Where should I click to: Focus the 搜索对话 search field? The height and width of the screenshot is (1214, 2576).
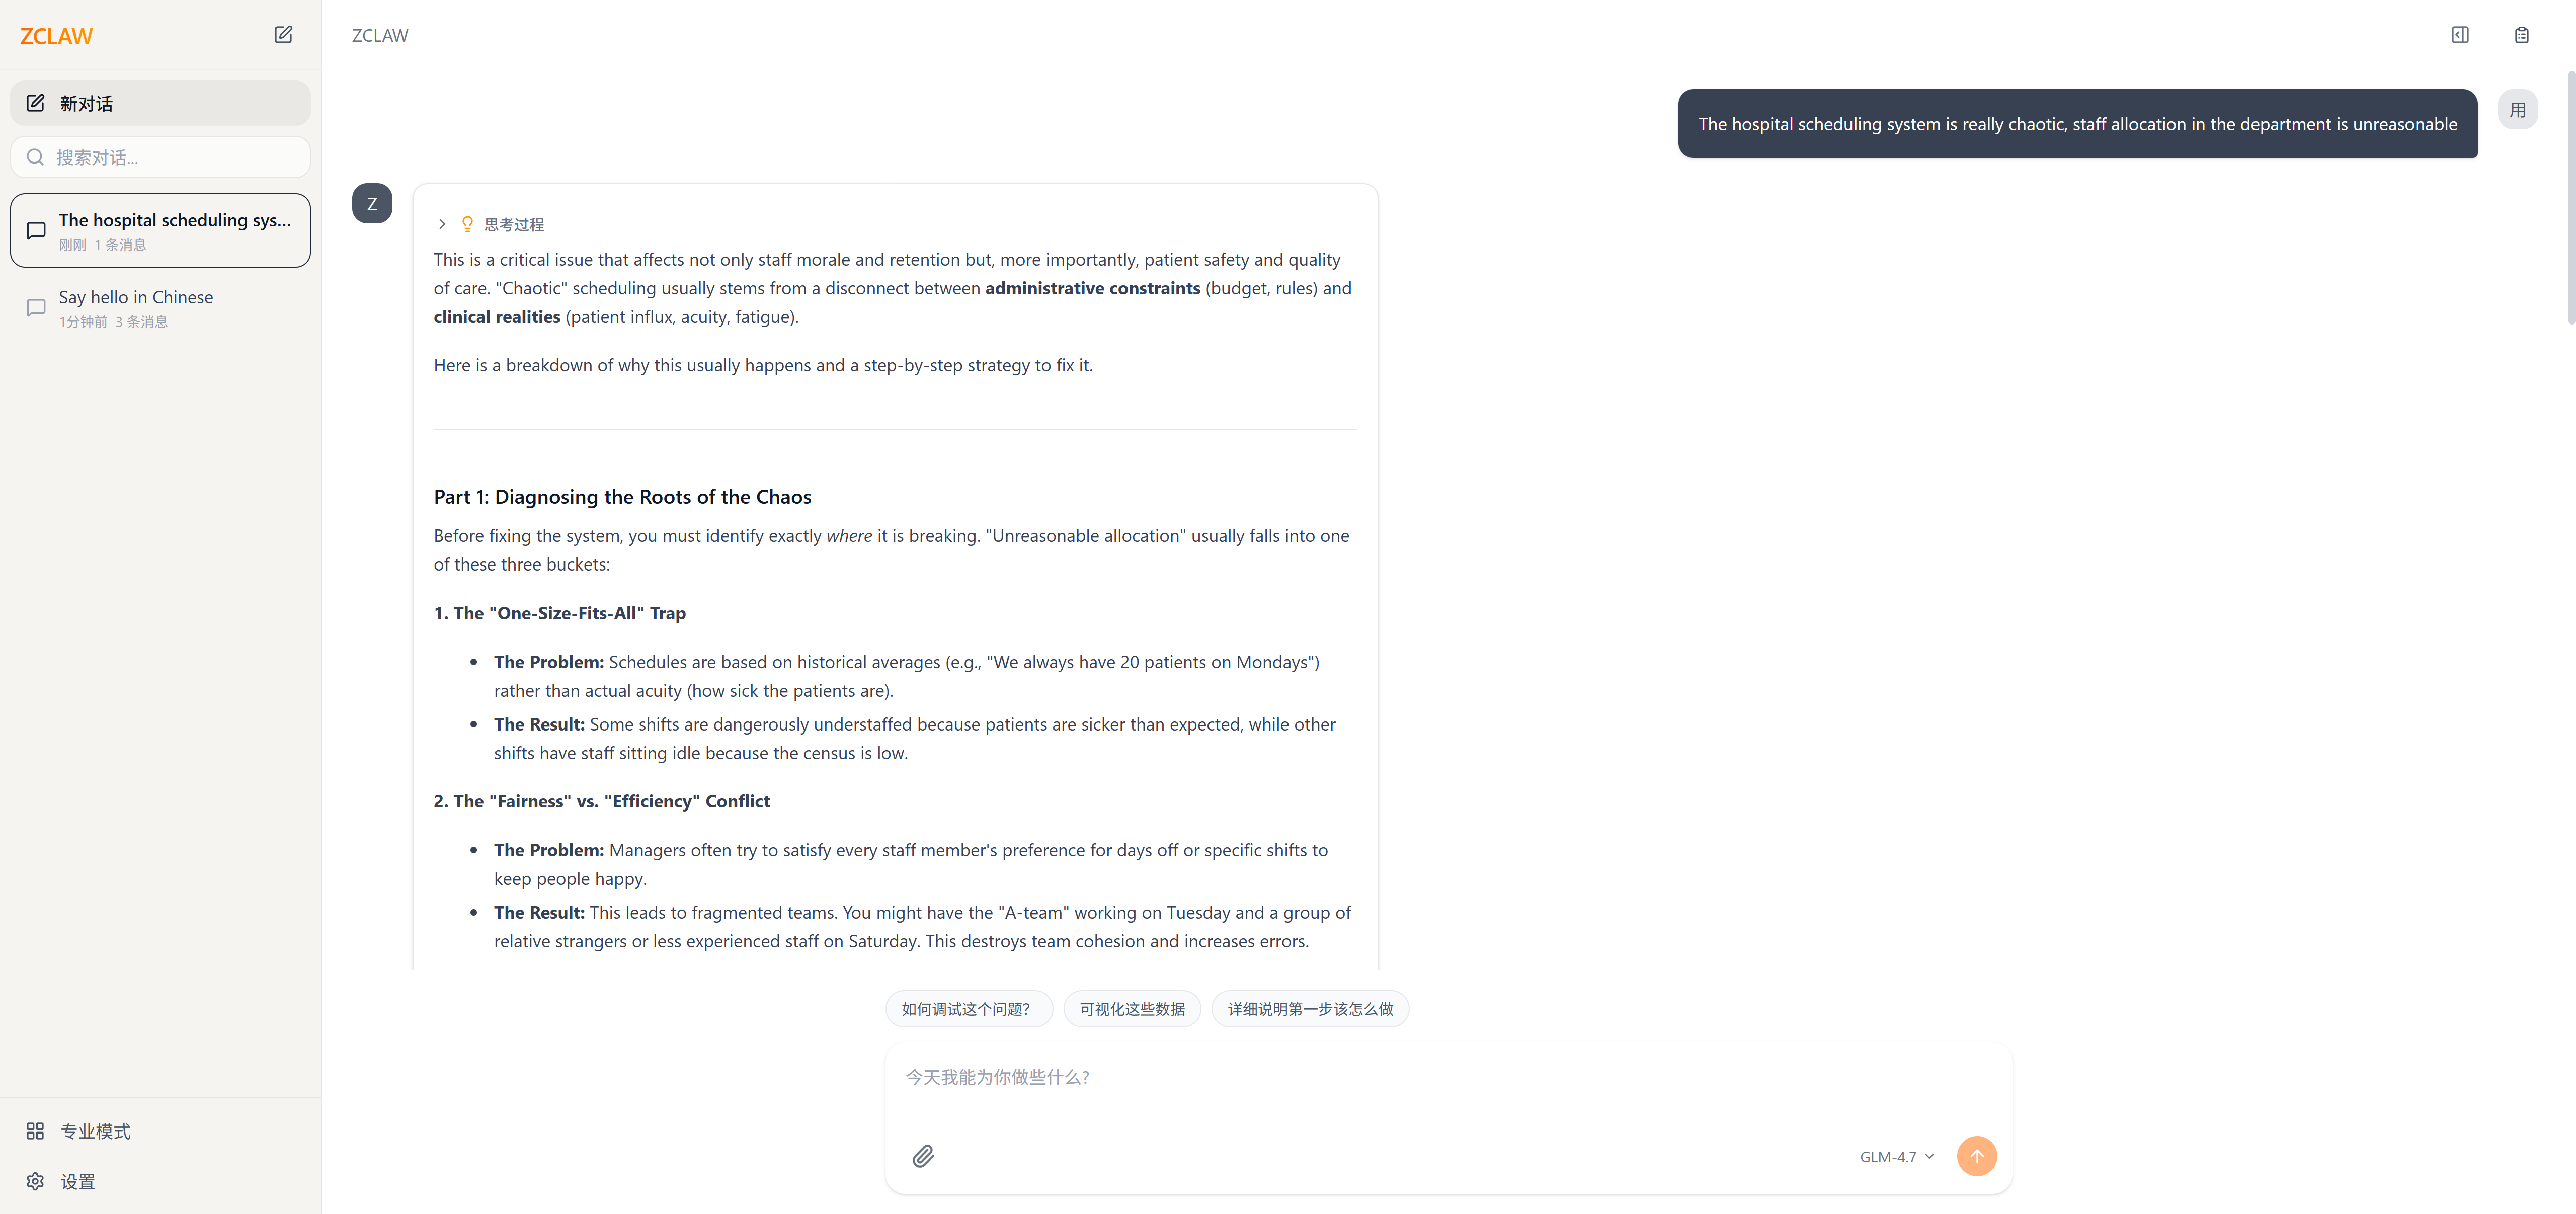(170, 157)
